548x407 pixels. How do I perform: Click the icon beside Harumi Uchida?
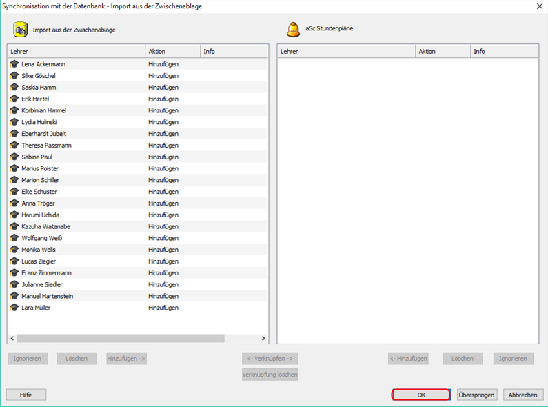pos(14,215)
